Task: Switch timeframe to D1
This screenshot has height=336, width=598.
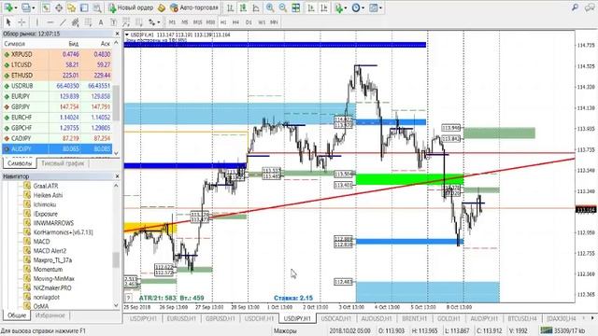Action: pos(249,22)
